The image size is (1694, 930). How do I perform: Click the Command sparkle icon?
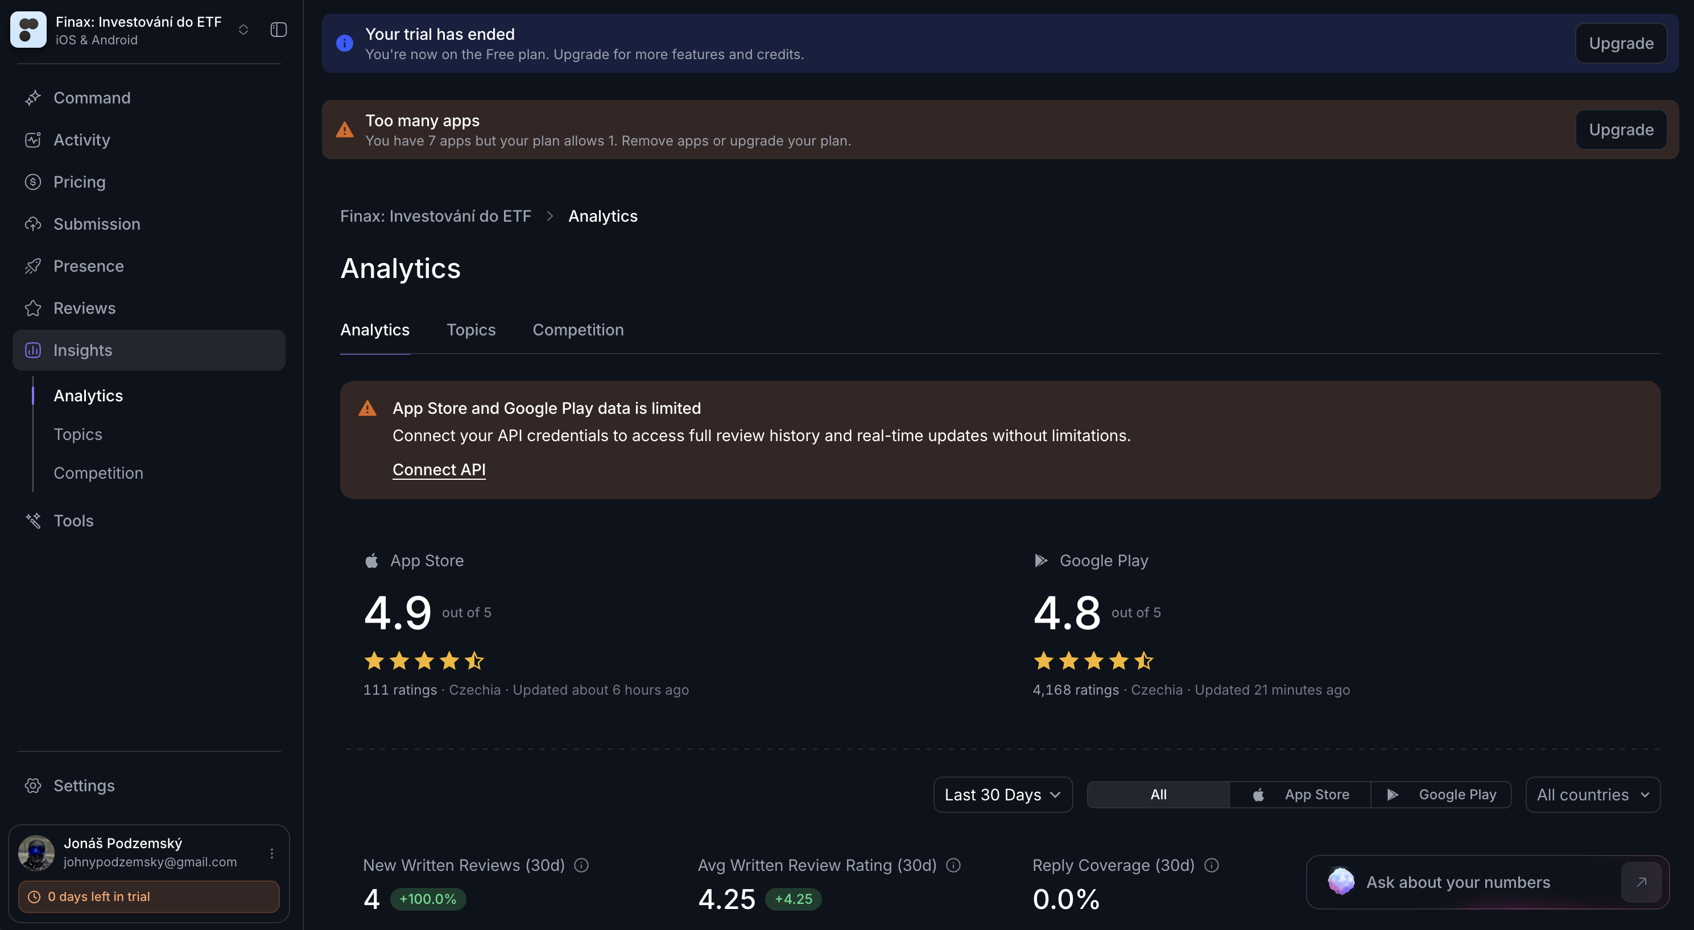[33, 98]
